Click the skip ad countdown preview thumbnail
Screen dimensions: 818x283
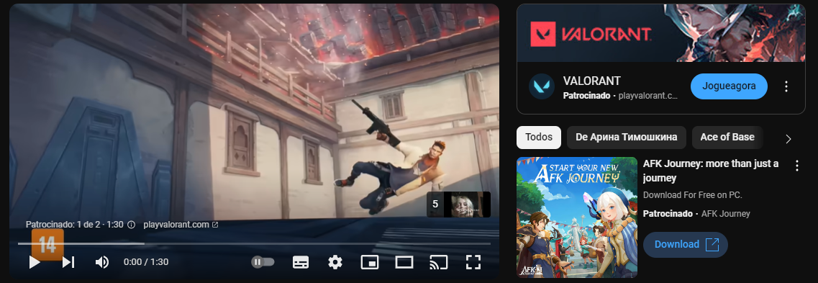pos(458,205)
